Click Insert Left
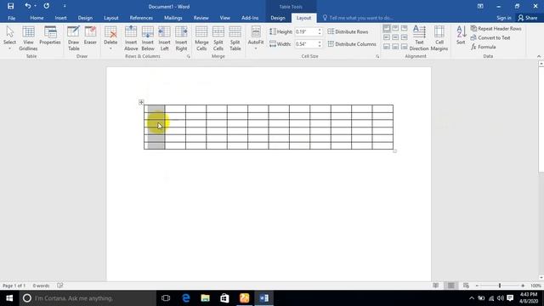This screenshot has width=544, height=306. tap(164, 37)
